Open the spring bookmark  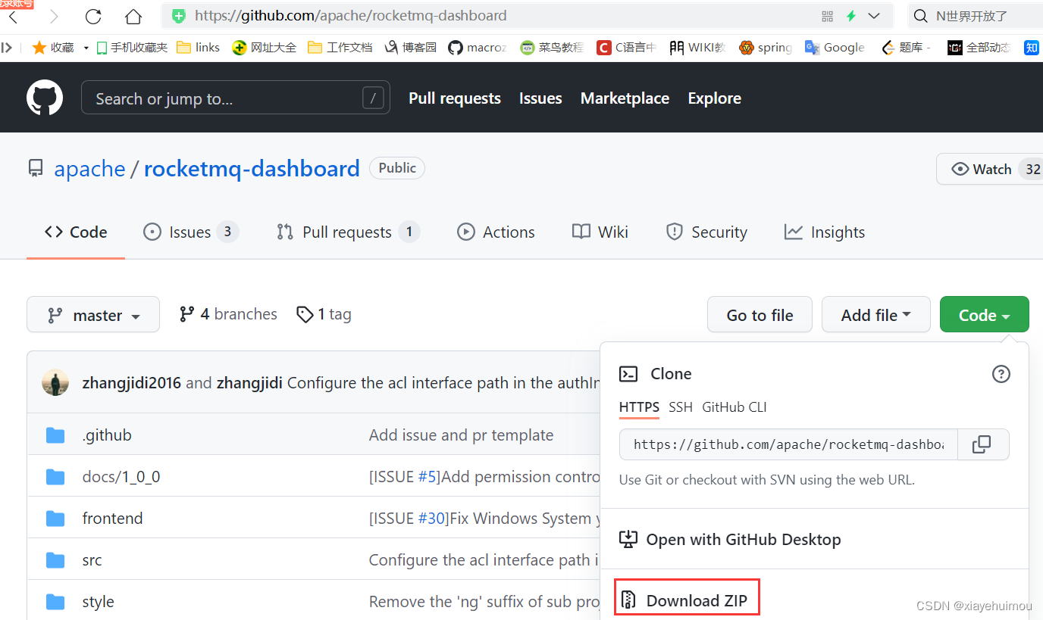coord(766,48)
